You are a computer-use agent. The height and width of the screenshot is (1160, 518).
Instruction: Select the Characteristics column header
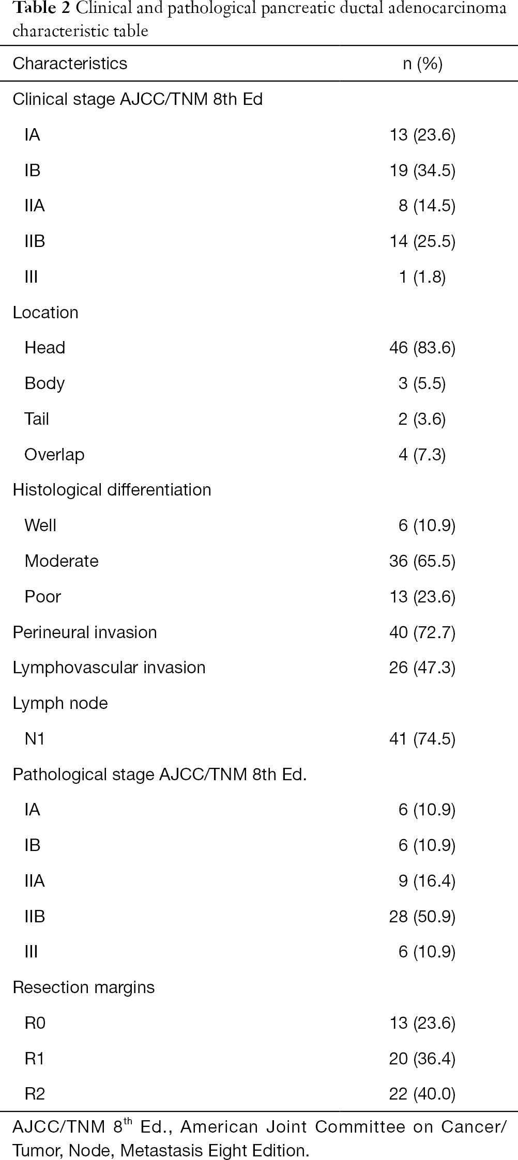70,64
